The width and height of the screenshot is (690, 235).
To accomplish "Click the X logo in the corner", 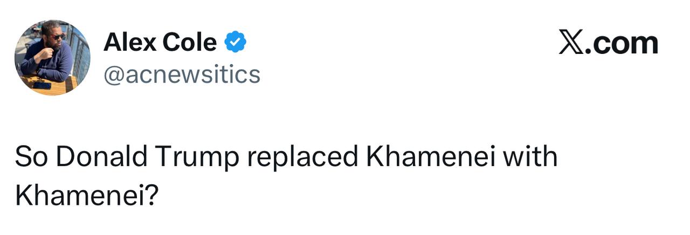I will [574, 44].
